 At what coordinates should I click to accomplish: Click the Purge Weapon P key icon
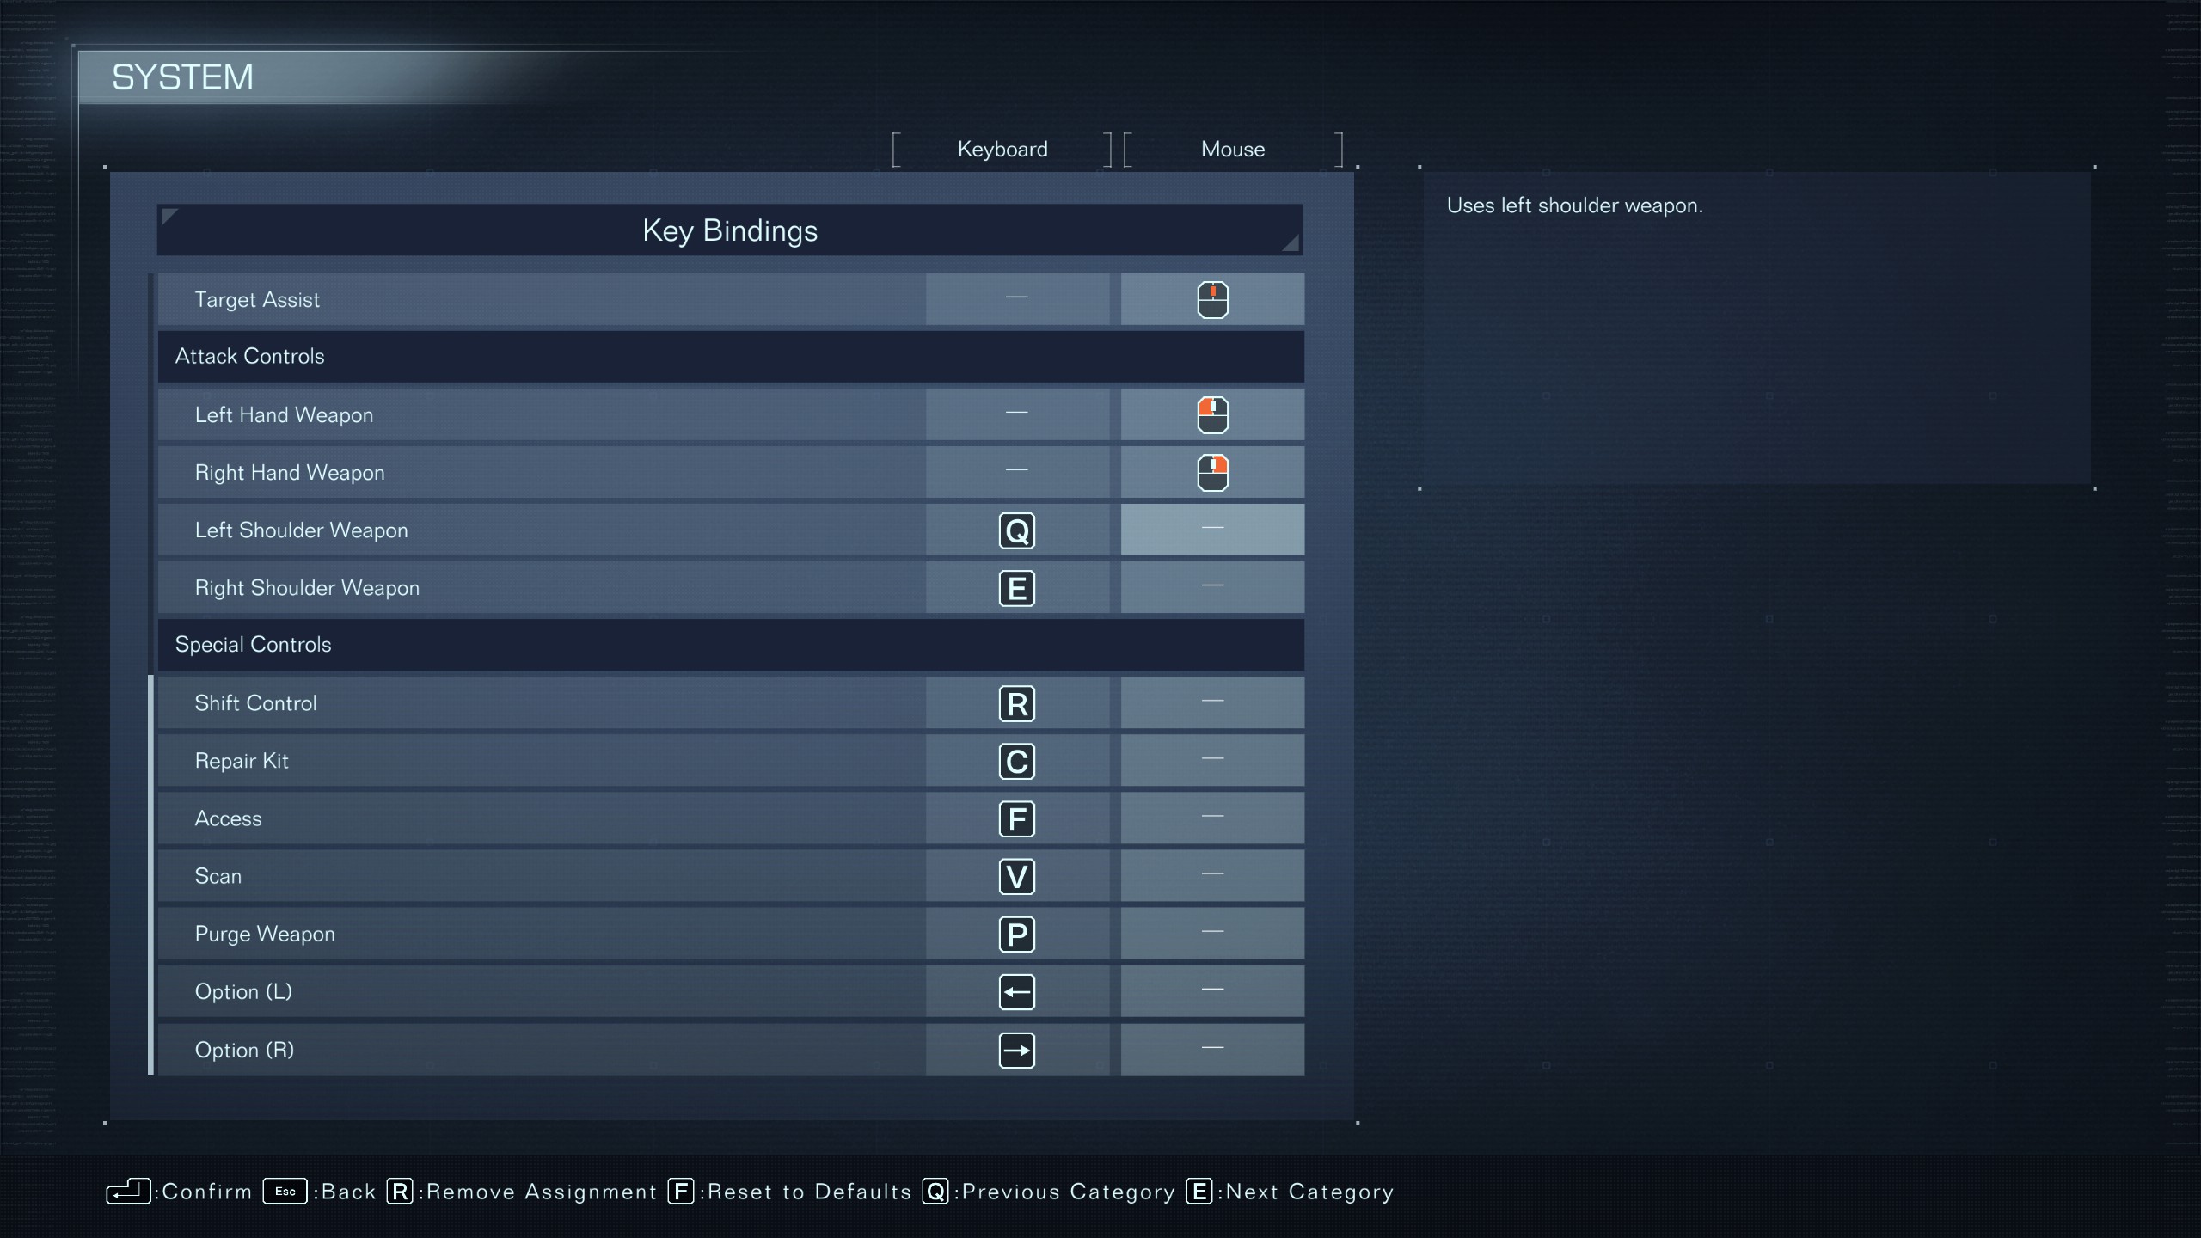(x=1016, y=935)
